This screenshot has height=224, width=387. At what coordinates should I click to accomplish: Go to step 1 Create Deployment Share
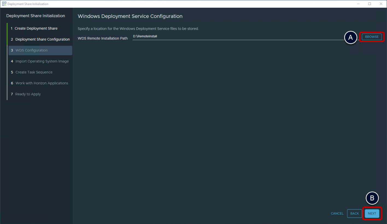pos(36,28)
